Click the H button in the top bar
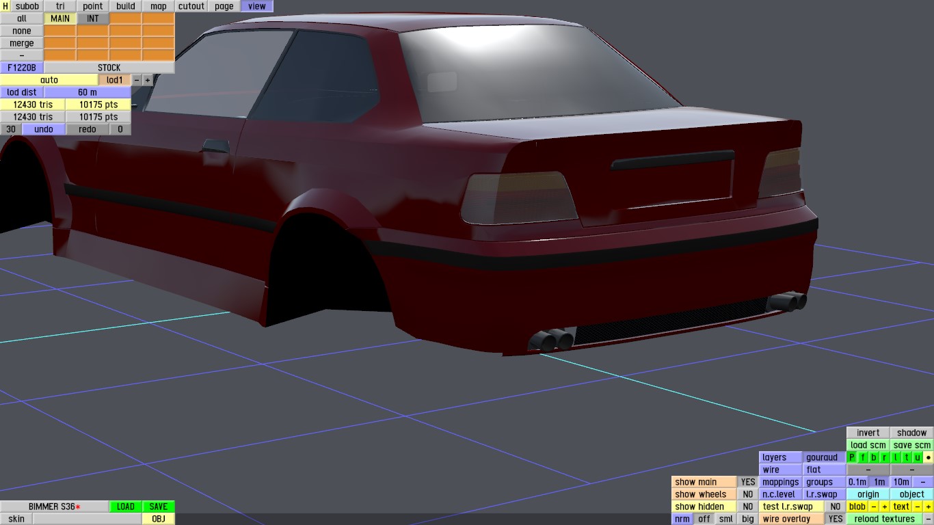 [5, 6]
